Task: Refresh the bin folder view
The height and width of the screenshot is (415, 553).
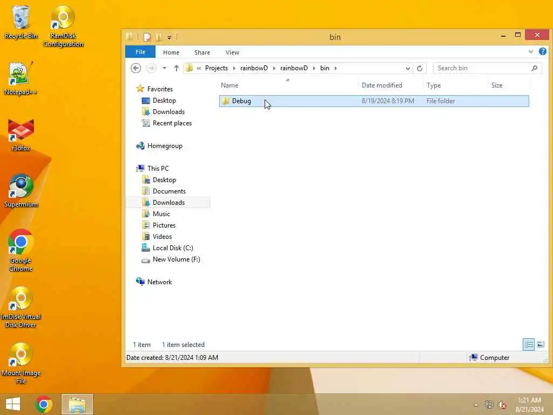Action: tap(420, 68)
